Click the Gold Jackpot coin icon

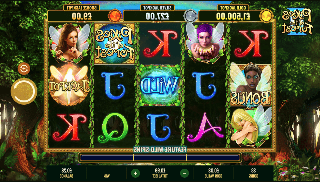(x=266, y=16)
